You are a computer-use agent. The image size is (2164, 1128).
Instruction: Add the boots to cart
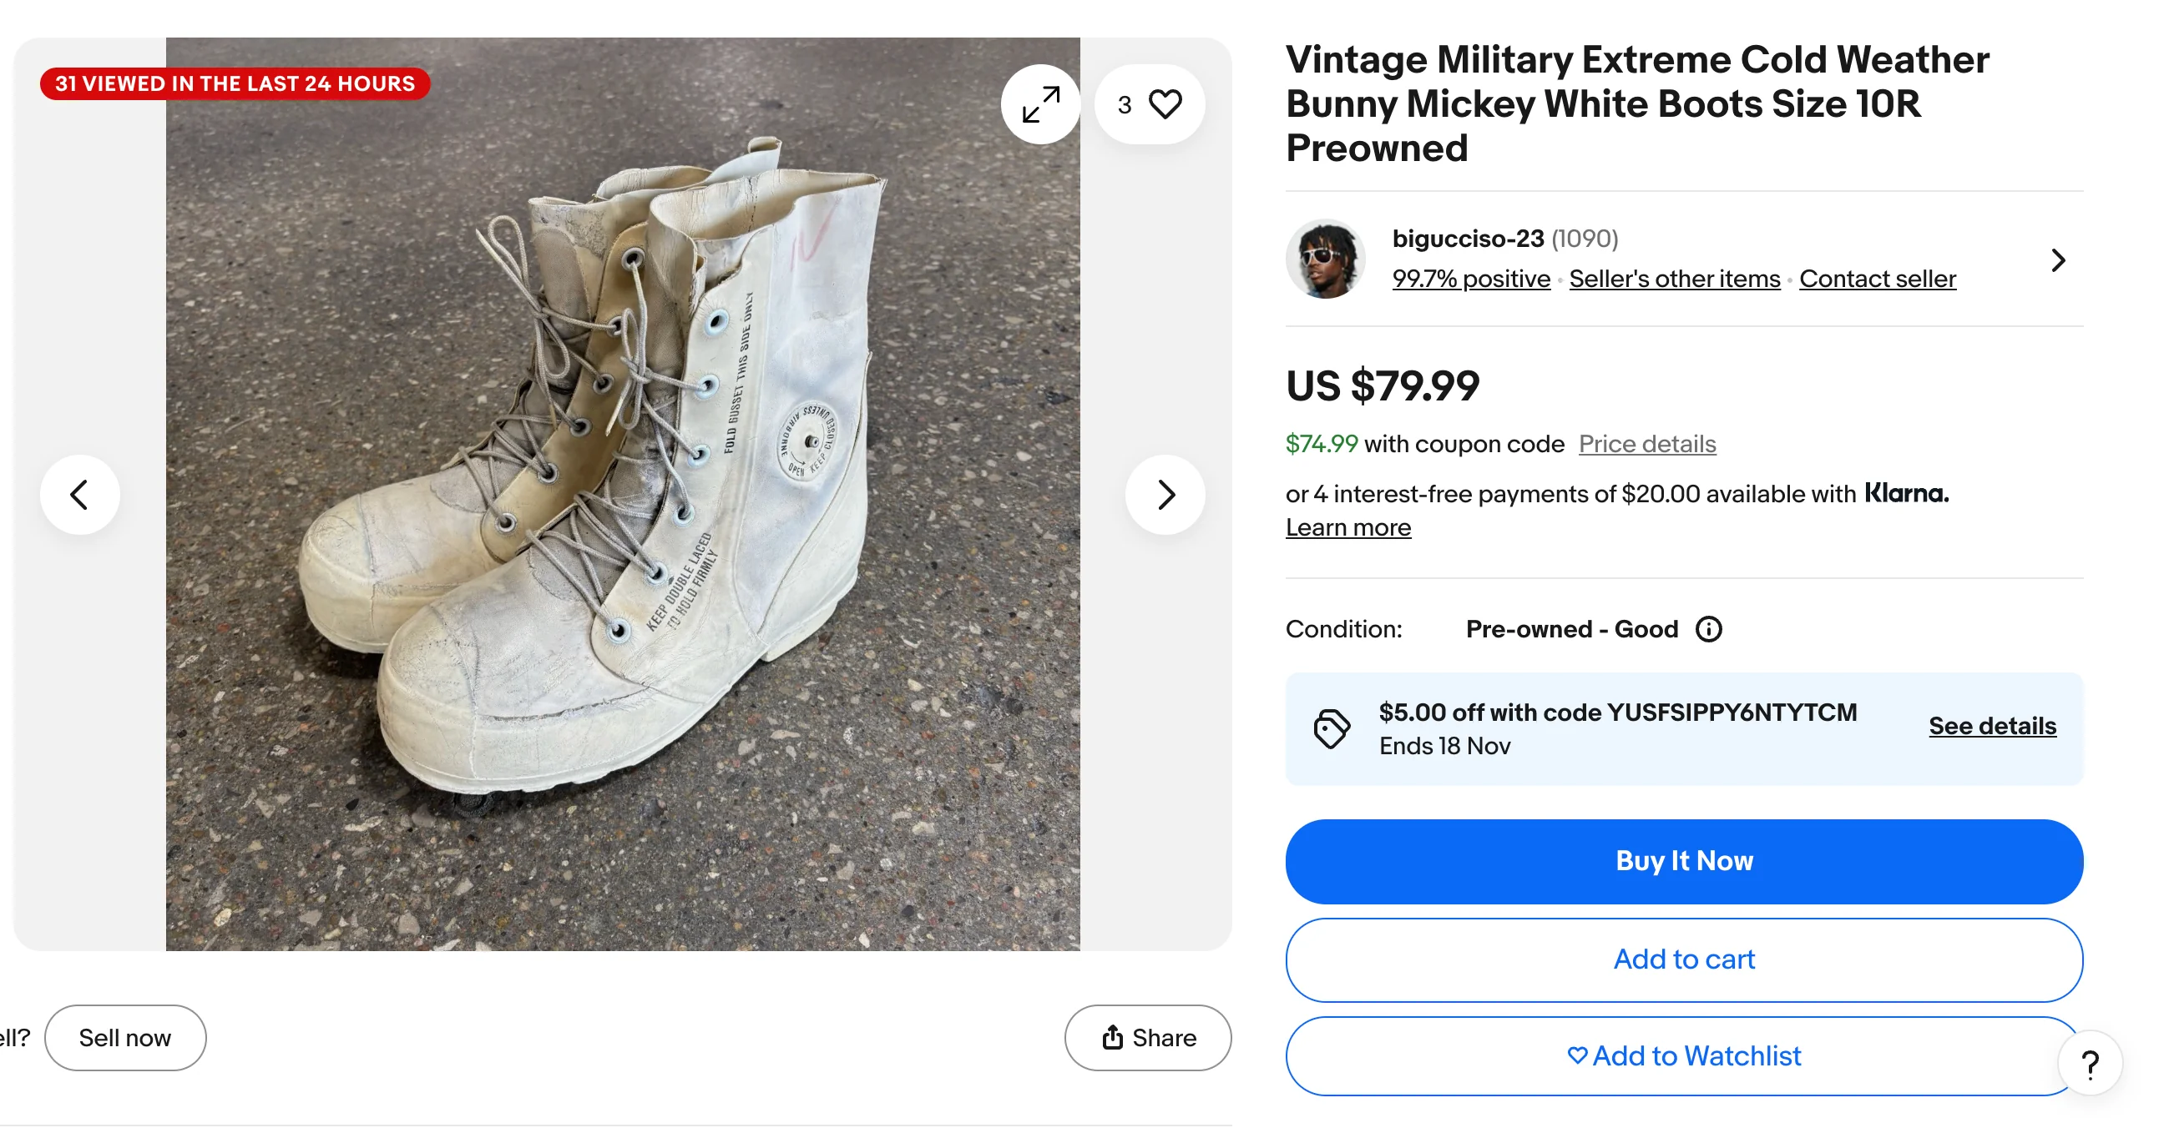[x=1683, y=959]
